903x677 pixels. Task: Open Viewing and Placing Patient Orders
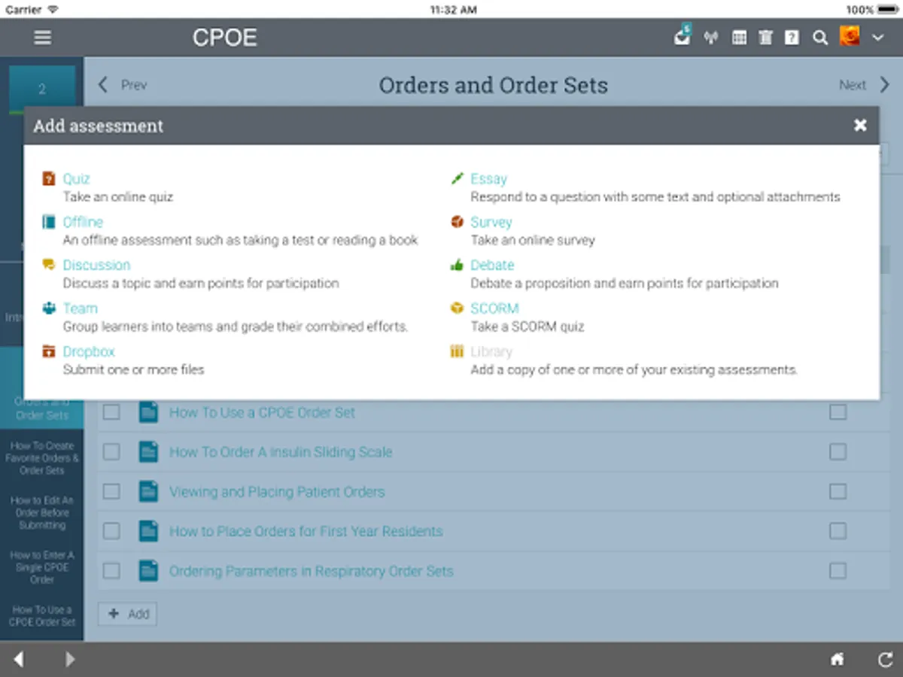coord(277,492)
